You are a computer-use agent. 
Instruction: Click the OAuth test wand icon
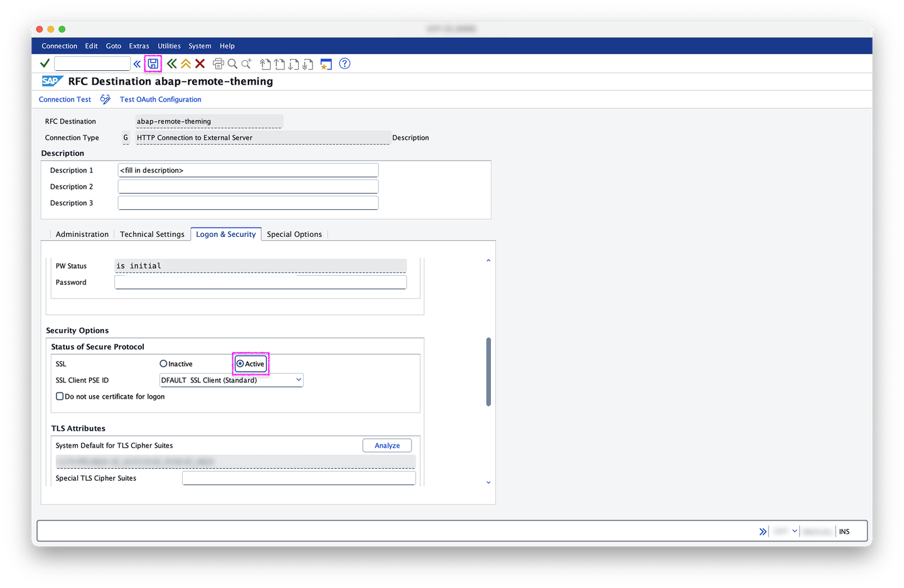(105, 99)
